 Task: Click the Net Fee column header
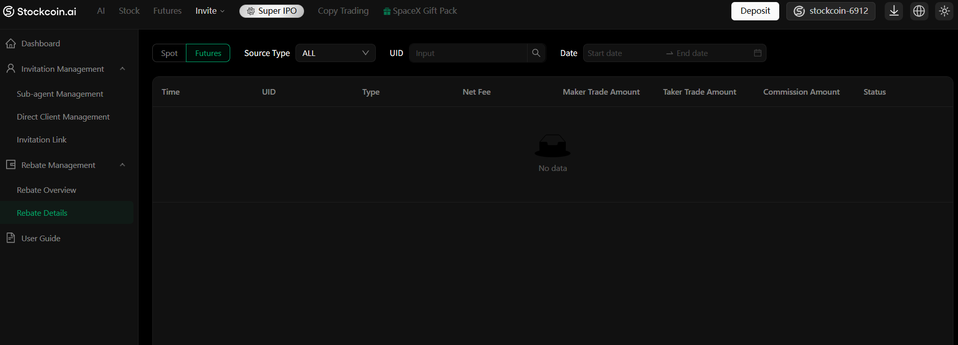coord(477,92)
